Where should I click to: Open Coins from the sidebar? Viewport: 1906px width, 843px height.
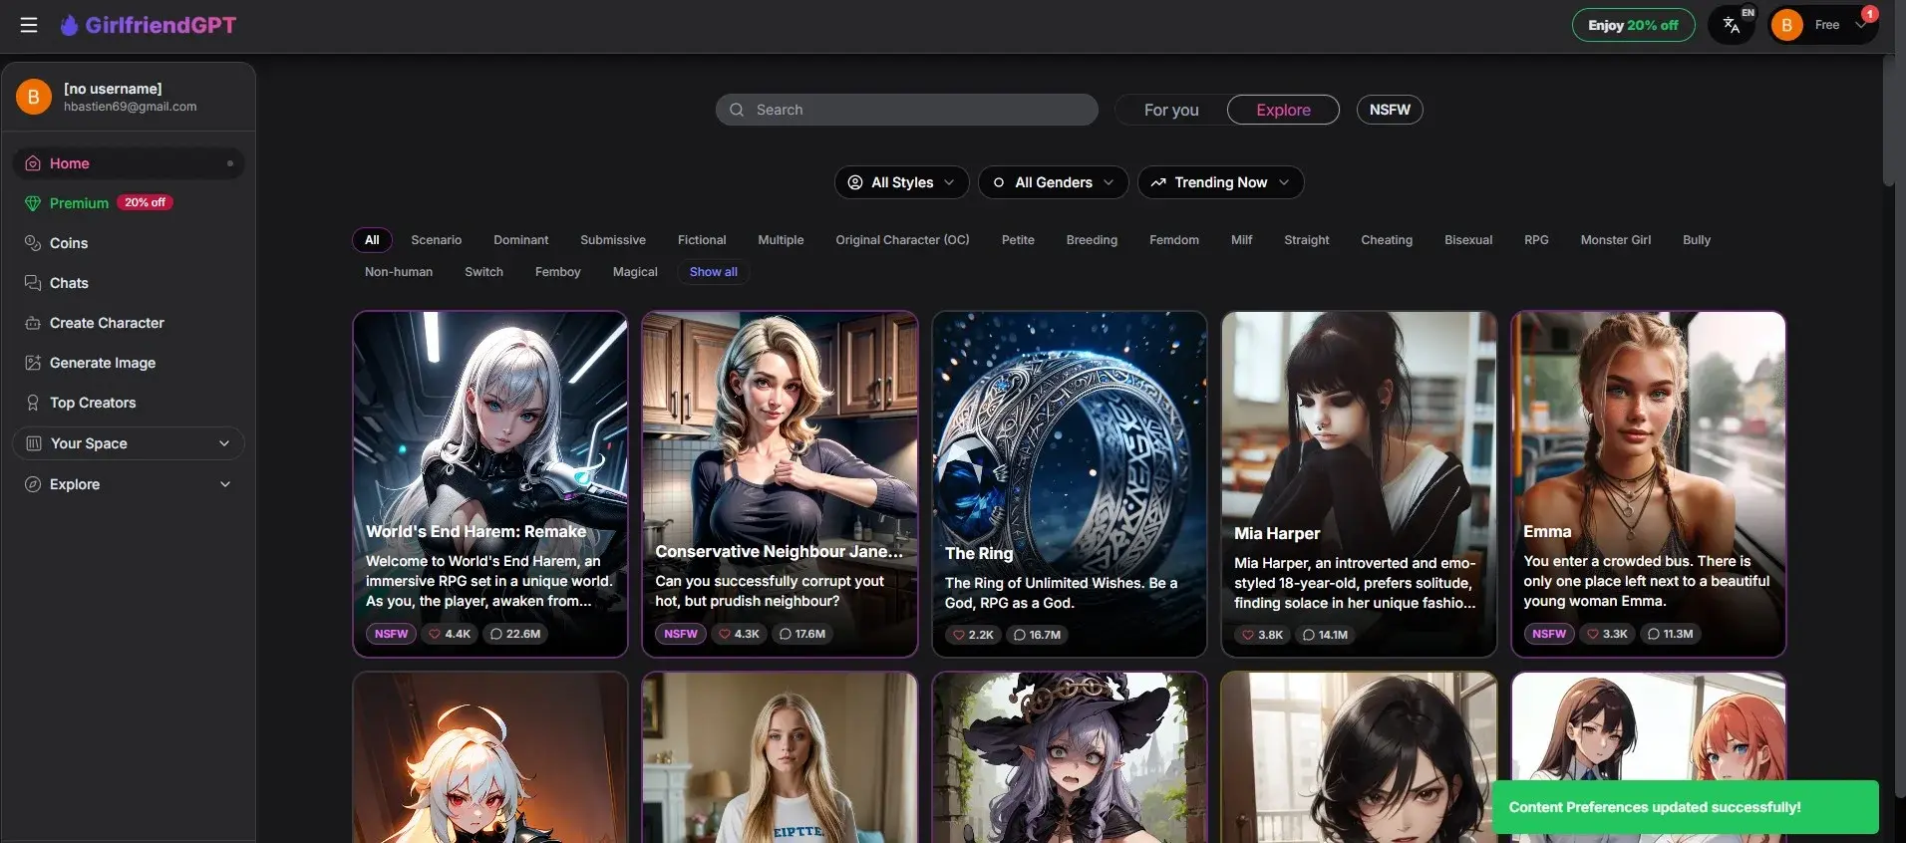point(68,243)
